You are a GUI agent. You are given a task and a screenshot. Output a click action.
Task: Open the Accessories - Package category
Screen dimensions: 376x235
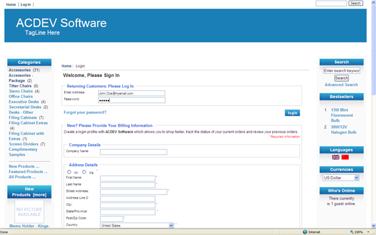[21, 78]
